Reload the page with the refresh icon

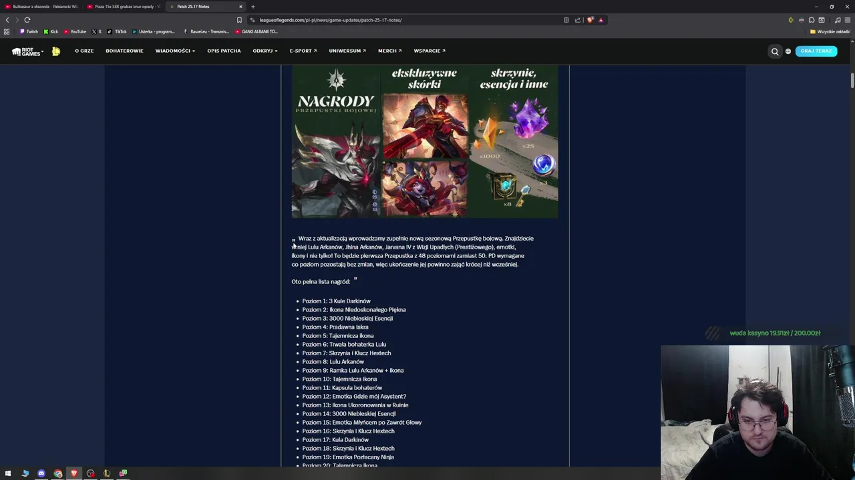click(27, 20)
